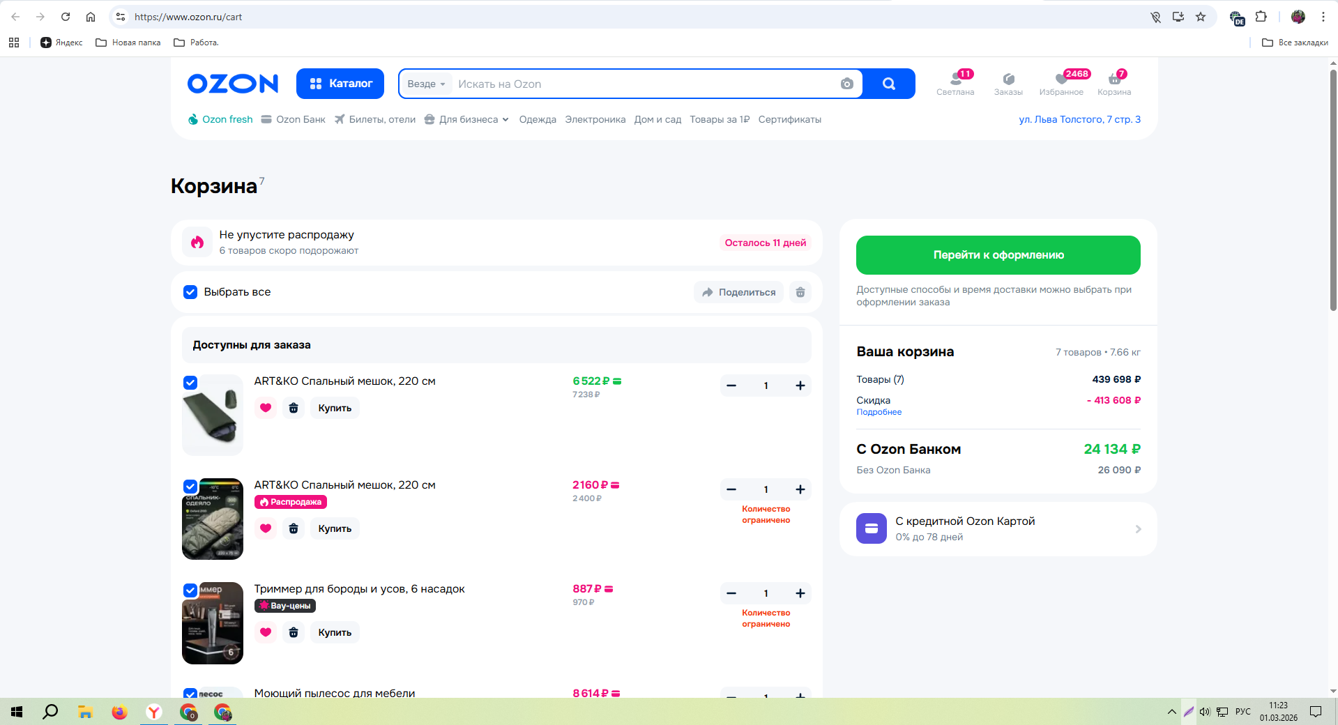Favorite the 2 160 ₽ sleeping bag
This screenshot has height=725, width=1338.
click(266, 528)
